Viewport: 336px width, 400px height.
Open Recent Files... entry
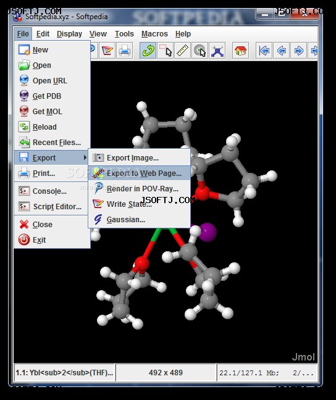click(x=52, y=143)
